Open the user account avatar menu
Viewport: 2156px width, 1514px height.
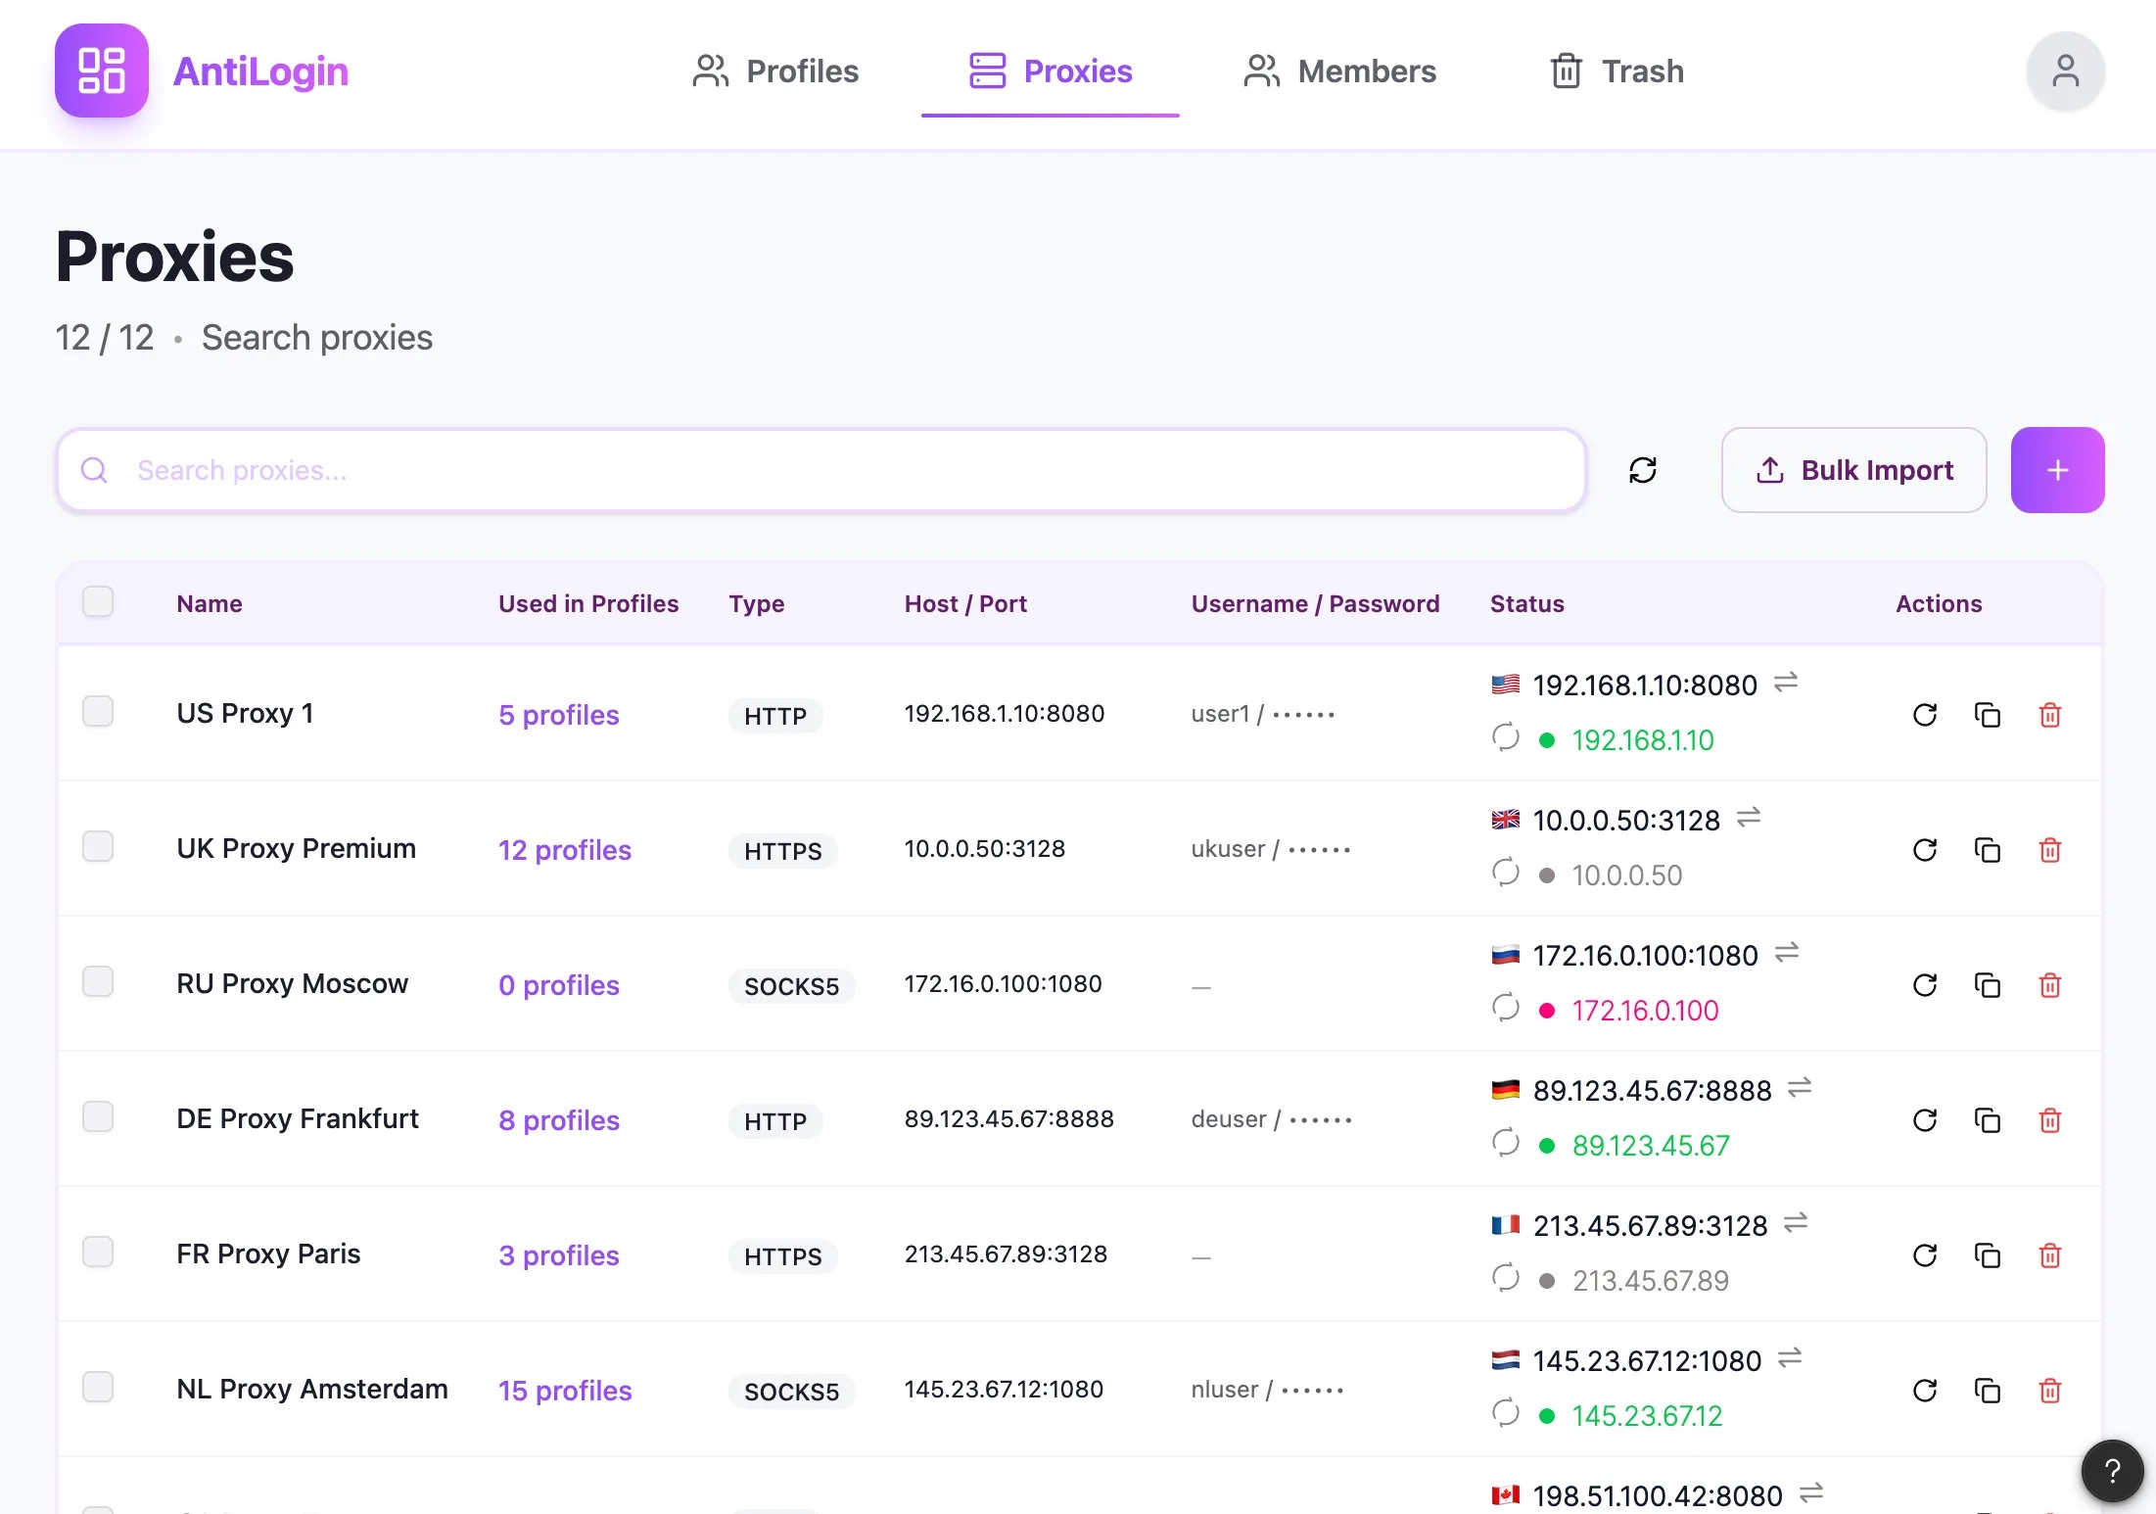click(2065, 71)
